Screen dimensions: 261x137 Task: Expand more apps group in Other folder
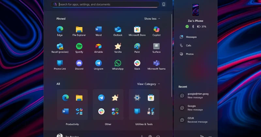[115, 111]
